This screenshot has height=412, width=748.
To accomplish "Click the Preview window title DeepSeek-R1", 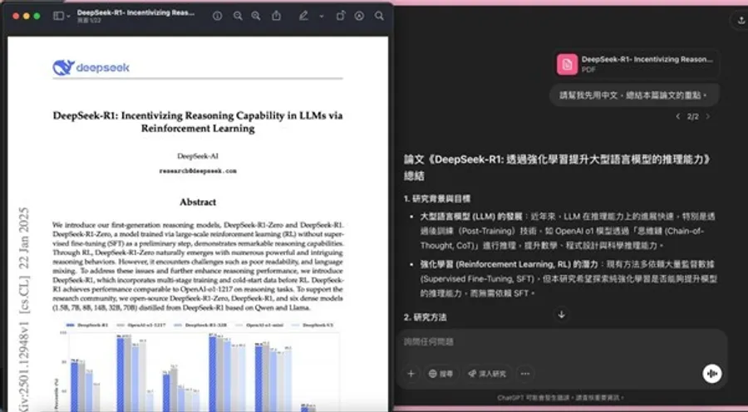I will (136, 12).
